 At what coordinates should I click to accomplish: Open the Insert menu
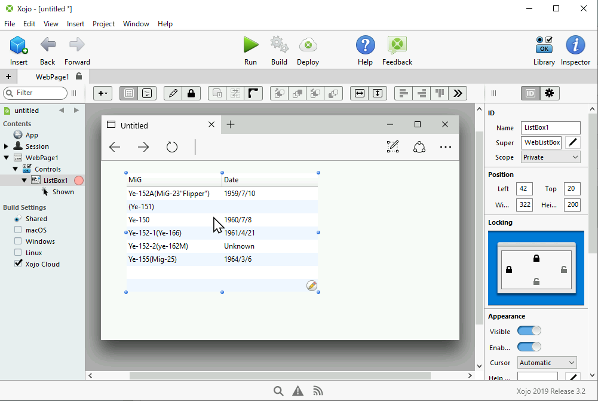[75, 24]
